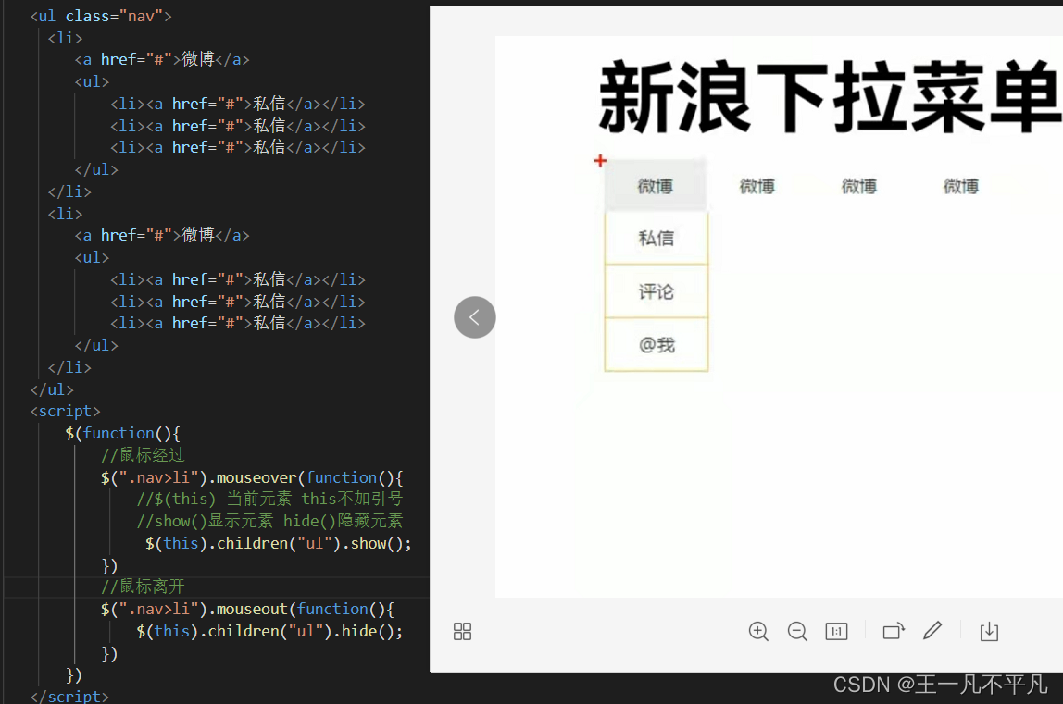Zoom in on the image
This screenshot has width=1063, height=704.
coord(758,632)
